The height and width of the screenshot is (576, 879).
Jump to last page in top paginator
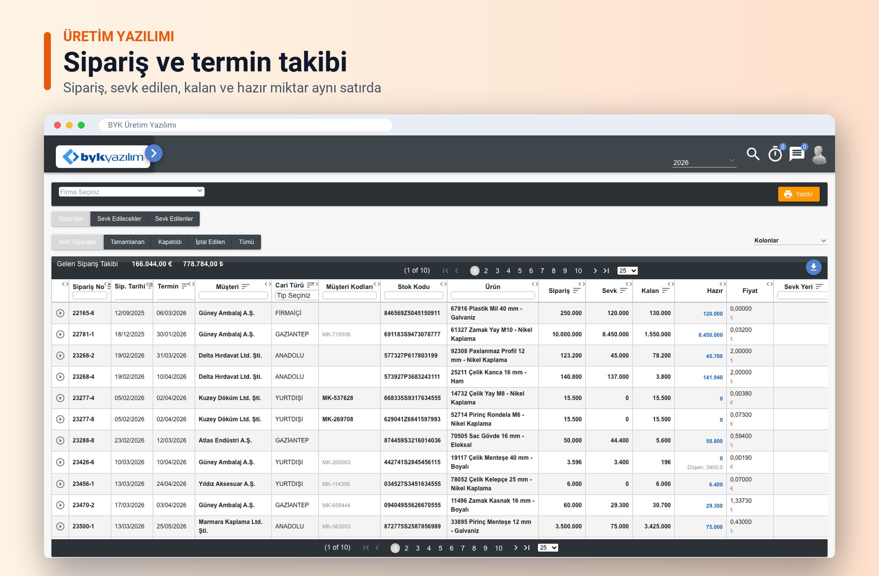[x=606, y=271]
